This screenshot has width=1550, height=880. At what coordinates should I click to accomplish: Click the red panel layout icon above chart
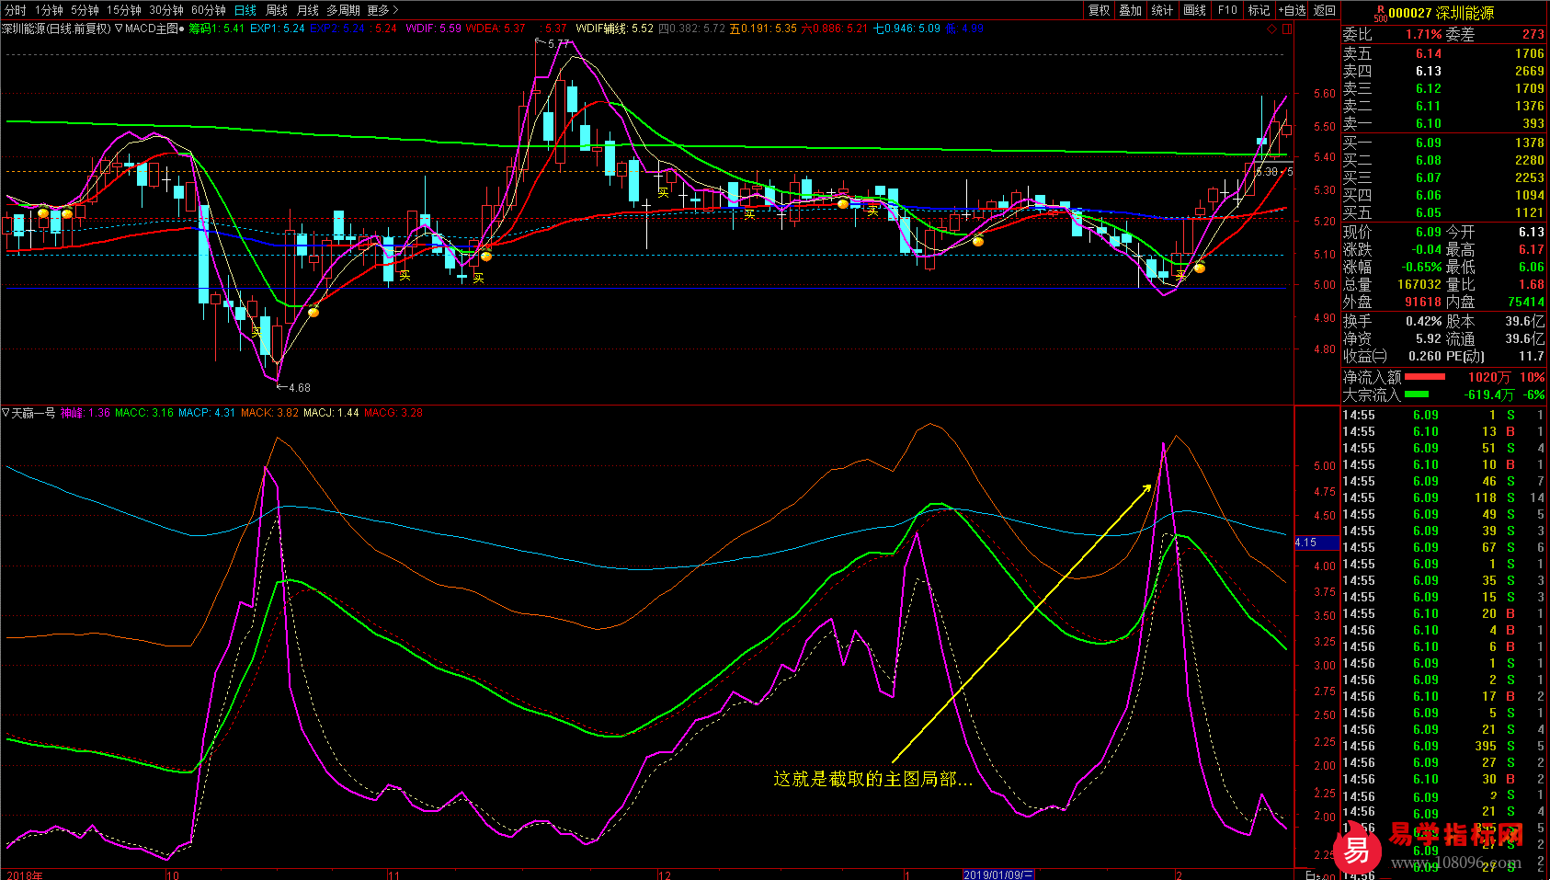(x=1287, y=29)
